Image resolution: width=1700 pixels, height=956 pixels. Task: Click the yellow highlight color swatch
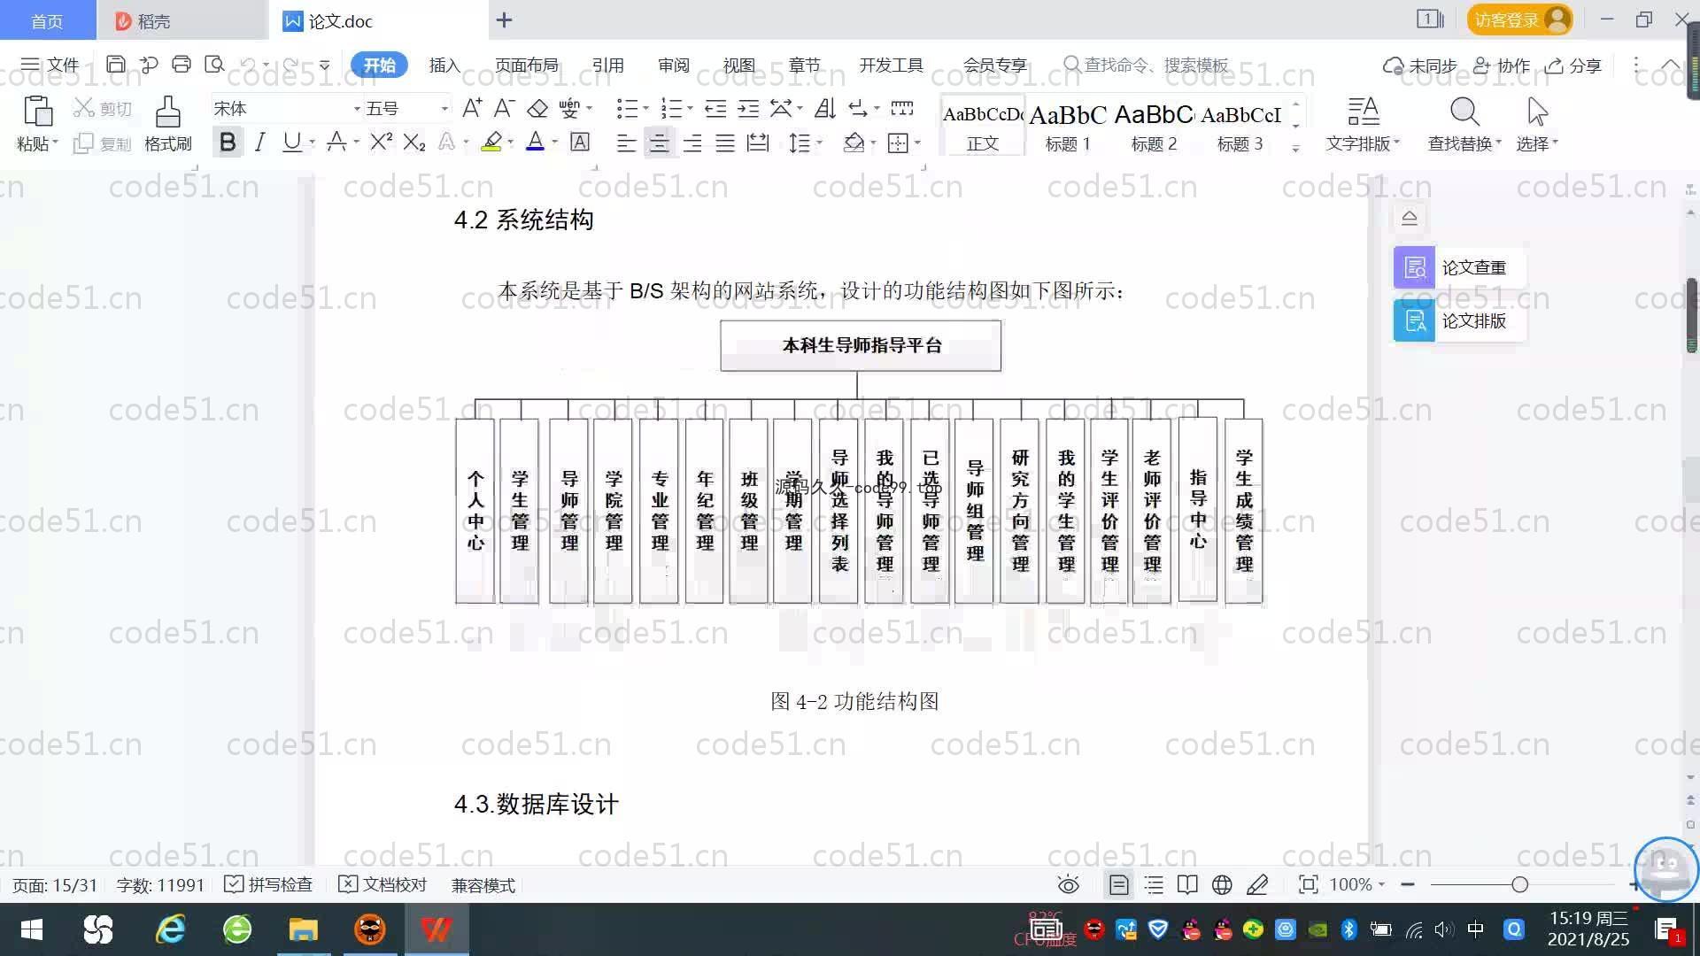491,142
